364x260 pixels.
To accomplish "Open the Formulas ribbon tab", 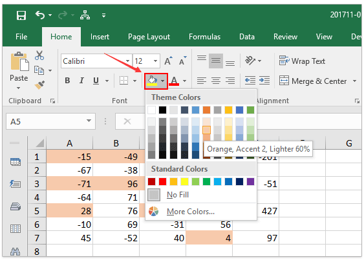I will 204,37.
